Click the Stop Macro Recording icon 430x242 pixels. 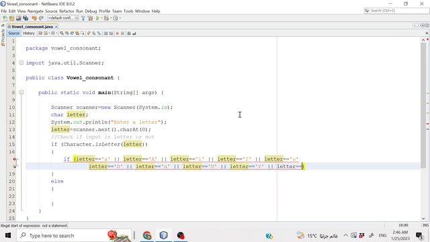(x=122, y=33)
